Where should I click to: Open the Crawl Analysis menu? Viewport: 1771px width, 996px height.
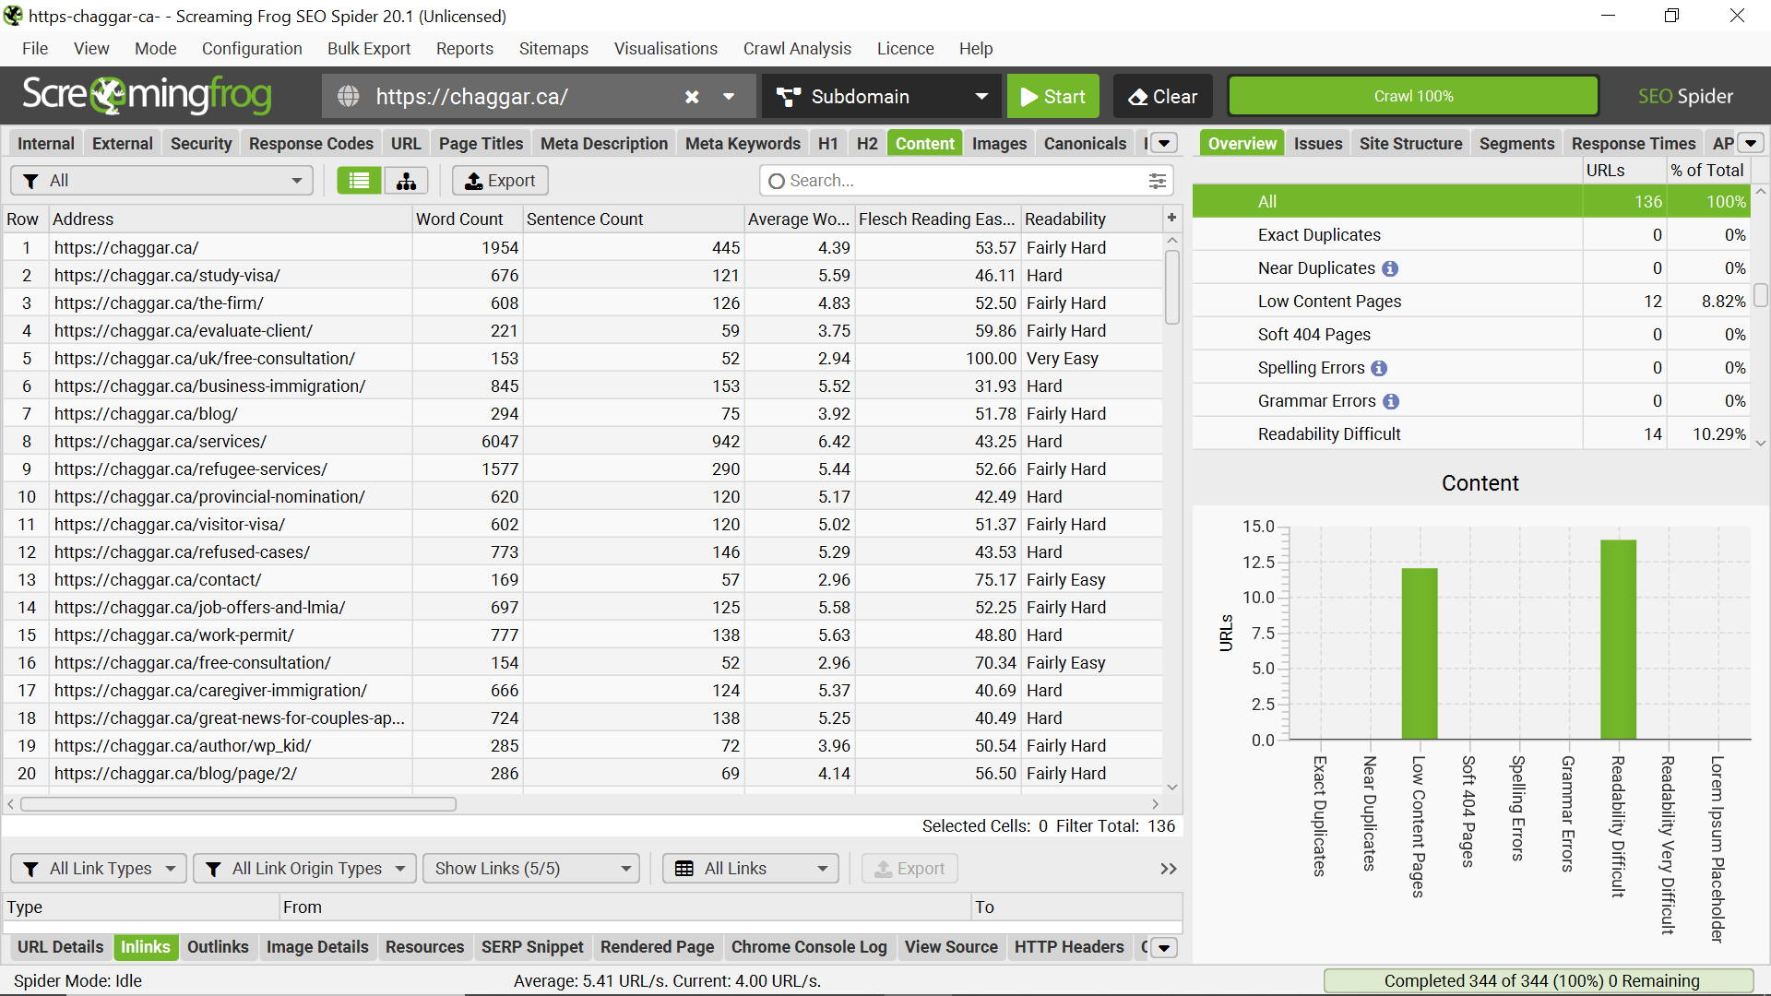point(797,49)
